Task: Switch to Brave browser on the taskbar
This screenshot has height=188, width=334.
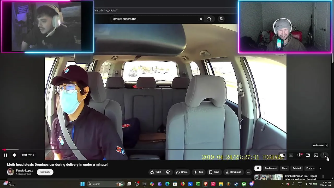Action: [x=206, y=184]
